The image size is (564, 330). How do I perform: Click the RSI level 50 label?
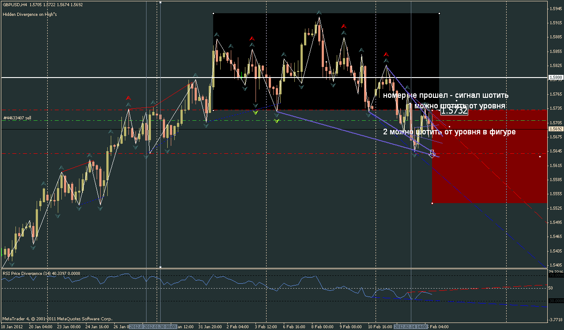coord(550,288)
